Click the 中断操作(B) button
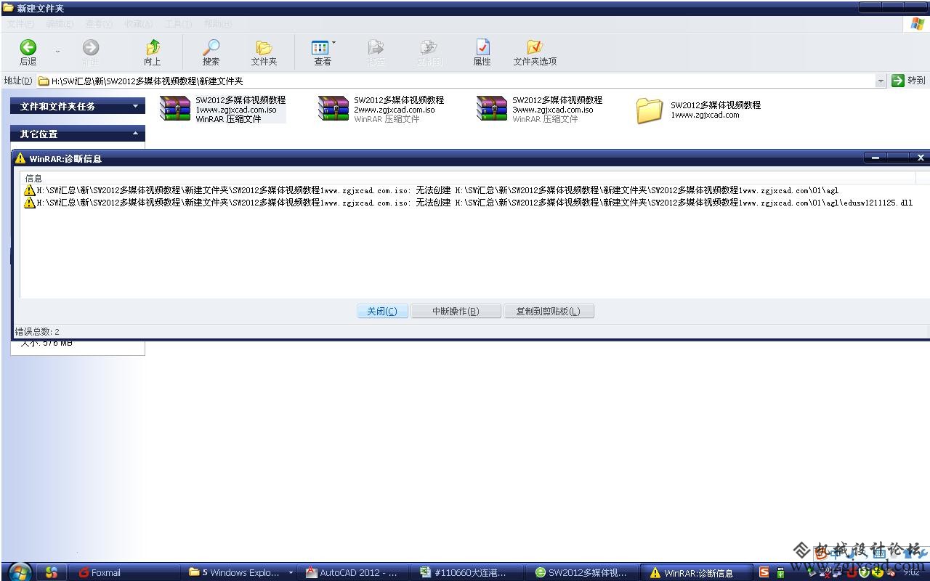This screenshot has width=930, height=581. coord(456,311)
